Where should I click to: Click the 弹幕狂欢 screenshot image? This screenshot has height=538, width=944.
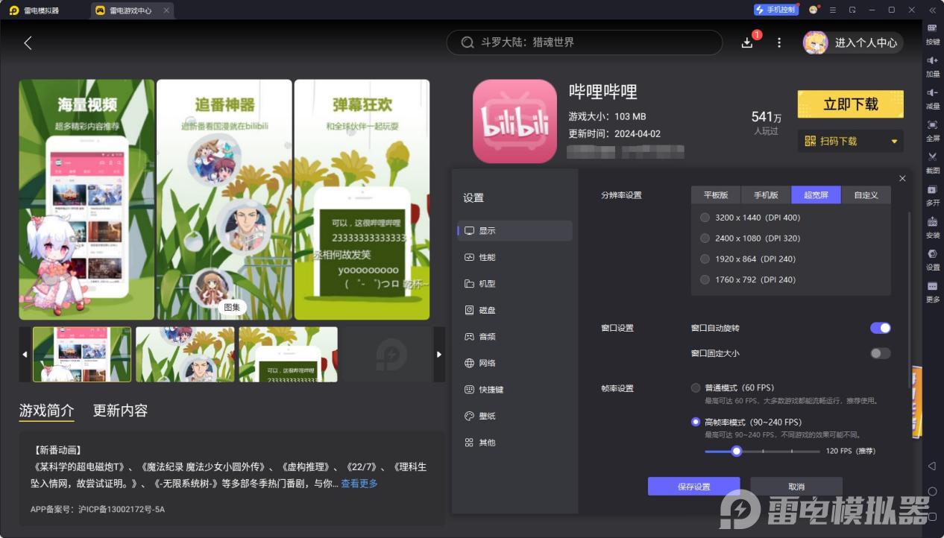(362, 200)
